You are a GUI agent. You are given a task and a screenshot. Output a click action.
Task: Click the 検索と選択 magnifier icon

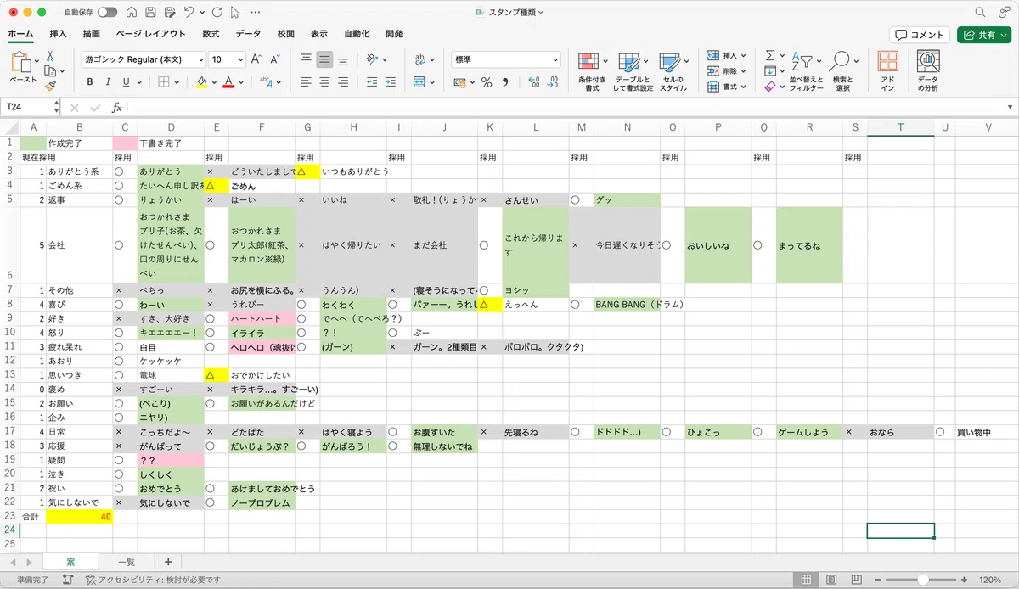pos(842,71)
